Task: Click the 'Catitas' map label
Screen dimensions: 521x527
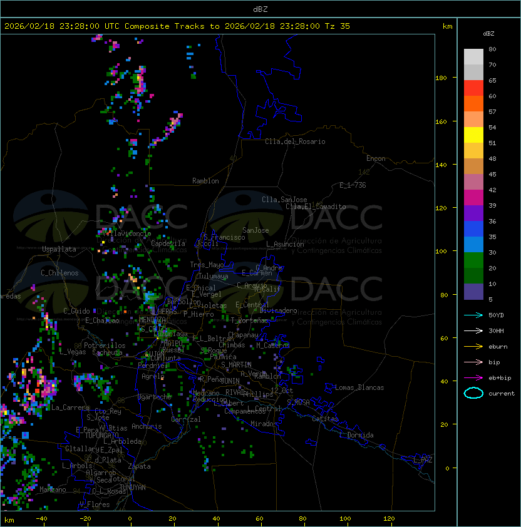Action: pyautogui.click(x=325, y=419)
